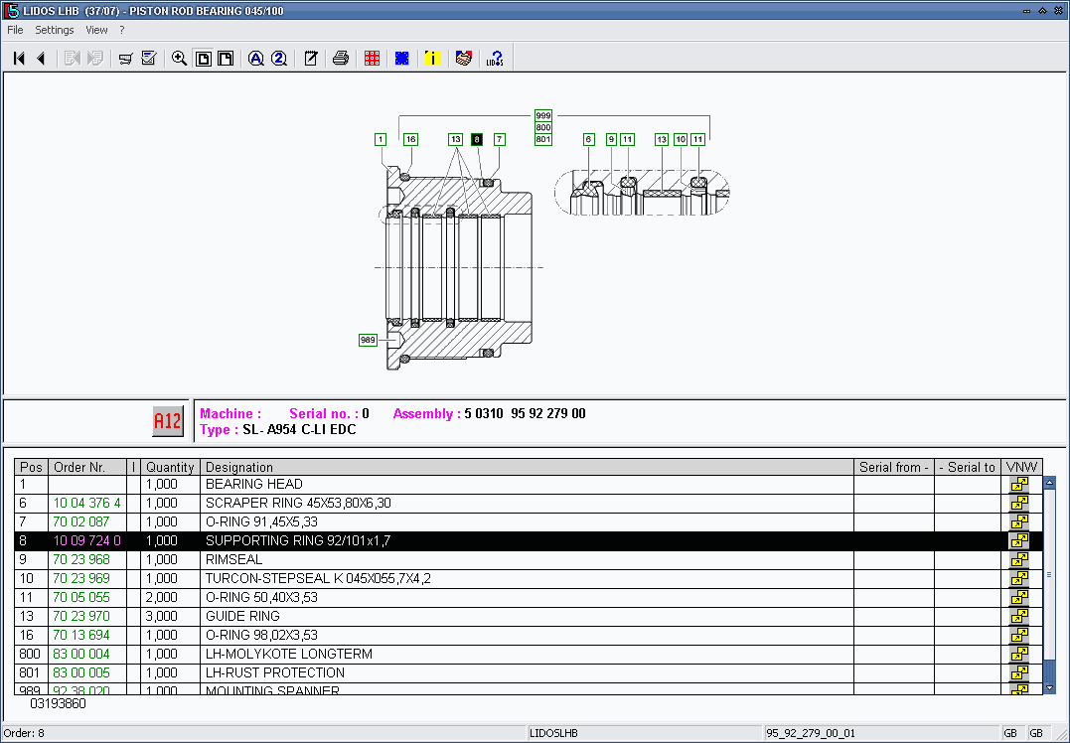Image resolution: width=1070 pixels, height=743 pixels.
Task: Select the BEARING HEAD designation
Action: tap(254, 485)
